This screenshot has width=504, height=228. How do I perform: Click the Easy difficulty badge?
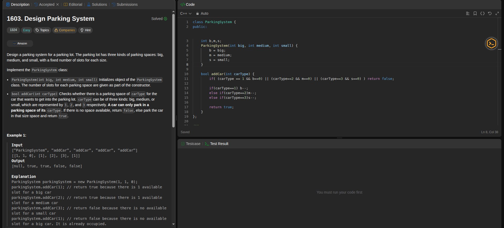point(27,30)
